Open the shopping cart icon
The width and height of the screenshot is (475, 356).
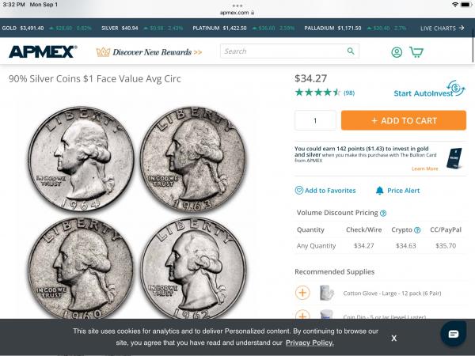pyautogui.click(x=416, y=51)
